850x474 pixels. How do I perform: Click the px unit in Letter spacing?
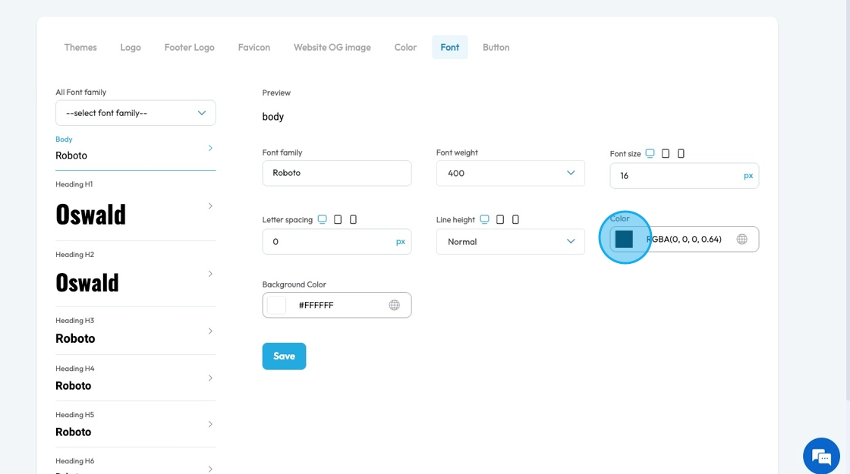tap(401, 242)
